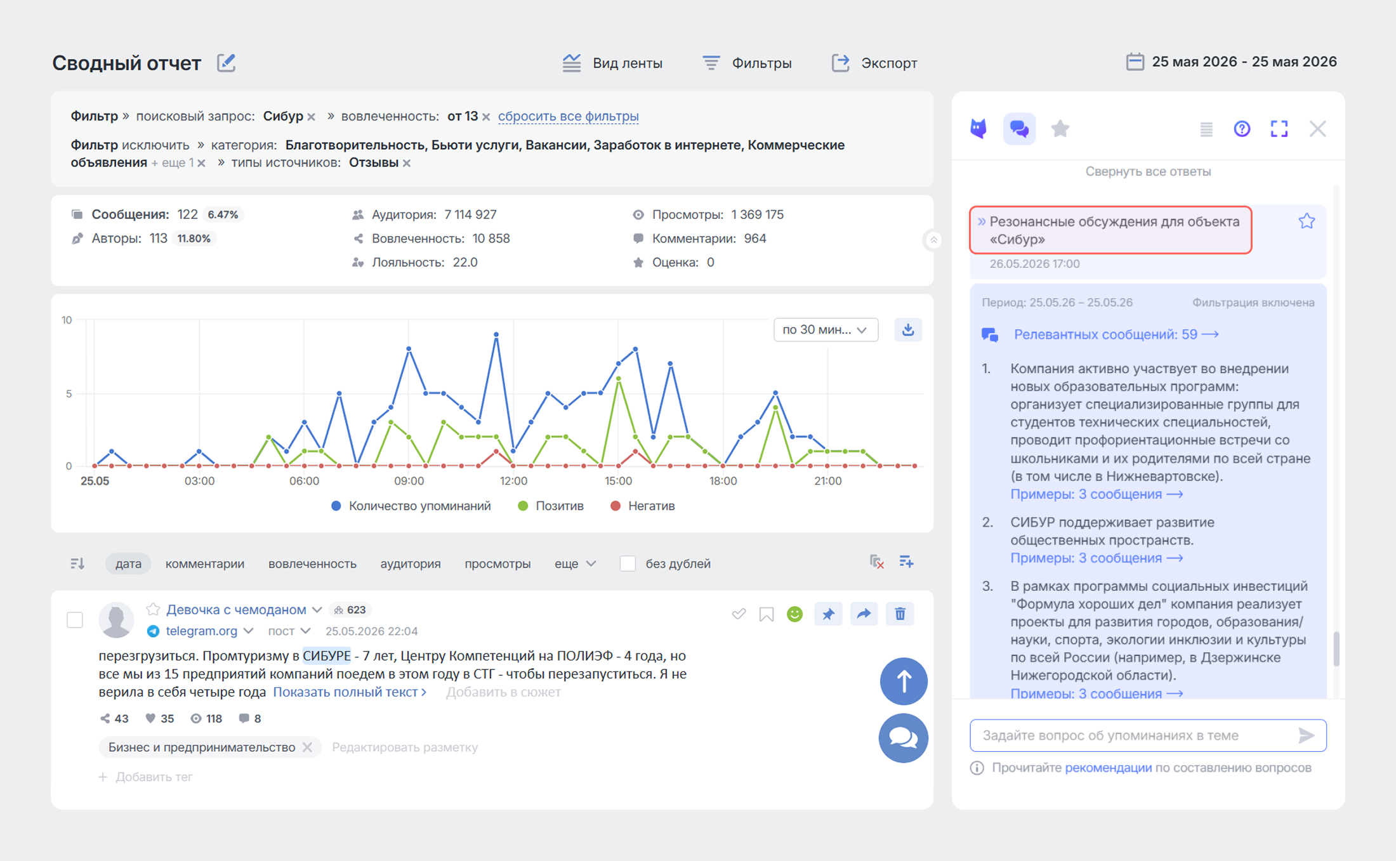Click the Экспорт button
Image resolution: width=1396 pixels, height=861 pixels.
pyautogui.click(x=874, y=63)
